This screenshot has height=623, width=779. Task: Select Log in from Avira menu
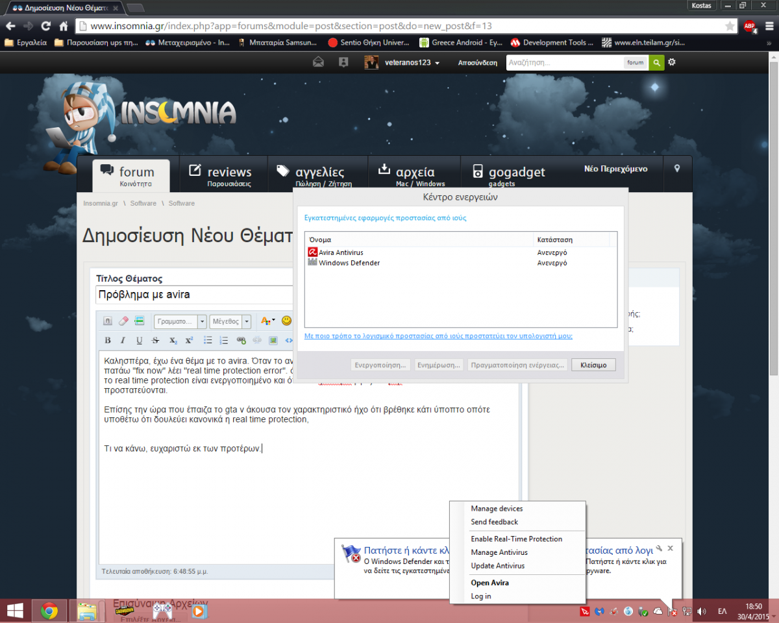pyautogui.click(x=480, y=596)
